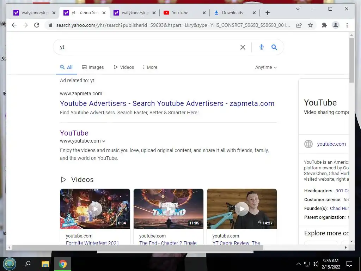Reload the Yahoo search page
Viewport: 361px width, 271px height.
tap(37, 25)
